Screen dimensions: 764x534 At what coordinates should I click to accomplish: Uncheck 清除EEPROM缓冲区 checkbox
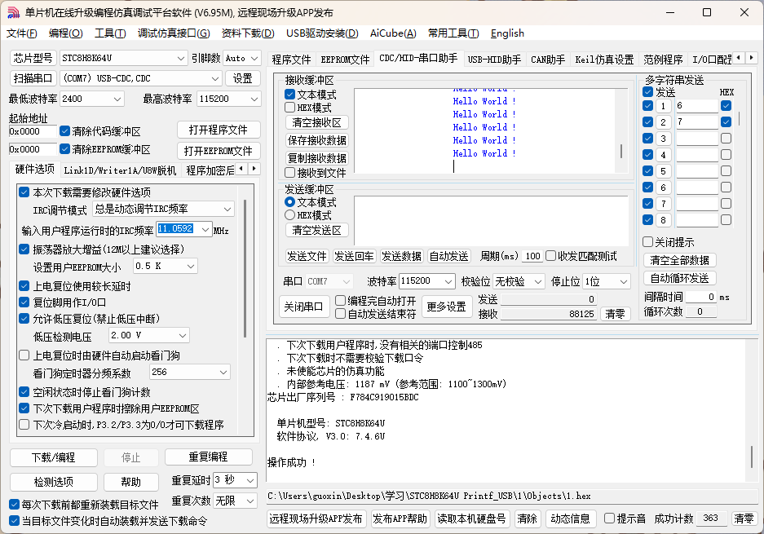pos(64,148)
